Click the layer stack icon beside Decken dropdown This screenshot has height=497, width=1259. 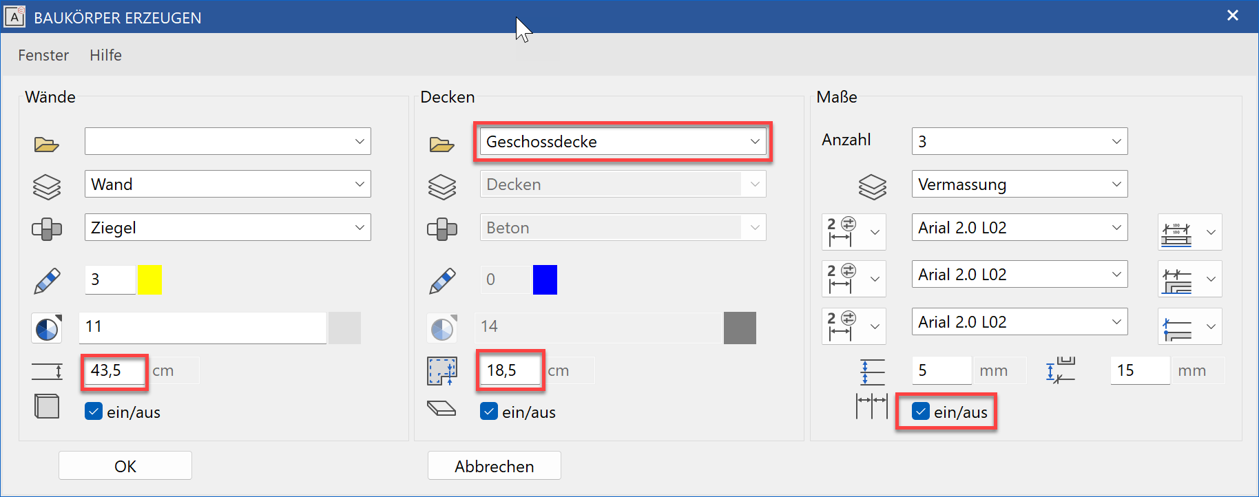[x=441, y=187]
